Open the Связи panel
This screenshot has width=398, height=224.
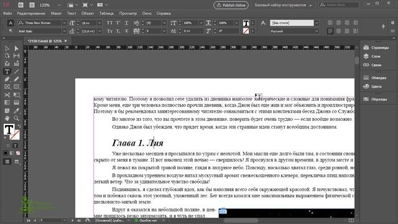point(373,65)
